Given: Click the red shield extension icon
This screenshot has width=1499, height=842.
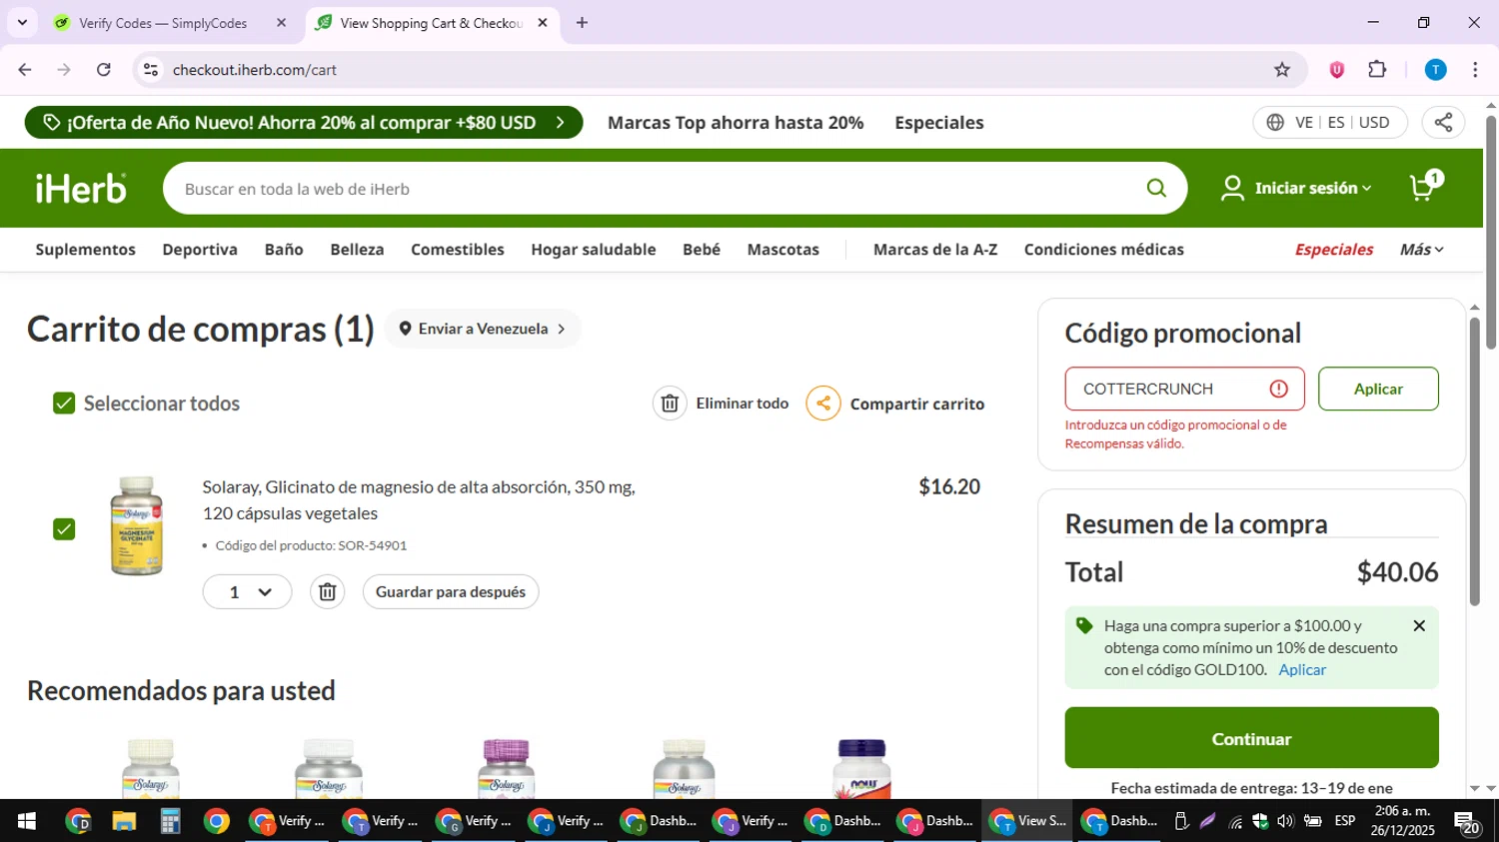Looking at the screenshot, I should pos(1336,69).
